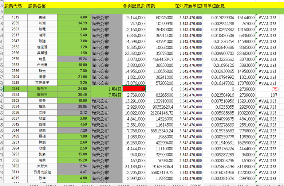
Task: Click stock code cell 2303
Action: coord(16,29)
